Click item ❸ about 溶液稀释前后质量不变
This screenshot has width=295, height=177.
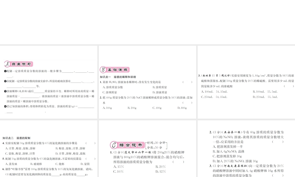click(49, 96)
